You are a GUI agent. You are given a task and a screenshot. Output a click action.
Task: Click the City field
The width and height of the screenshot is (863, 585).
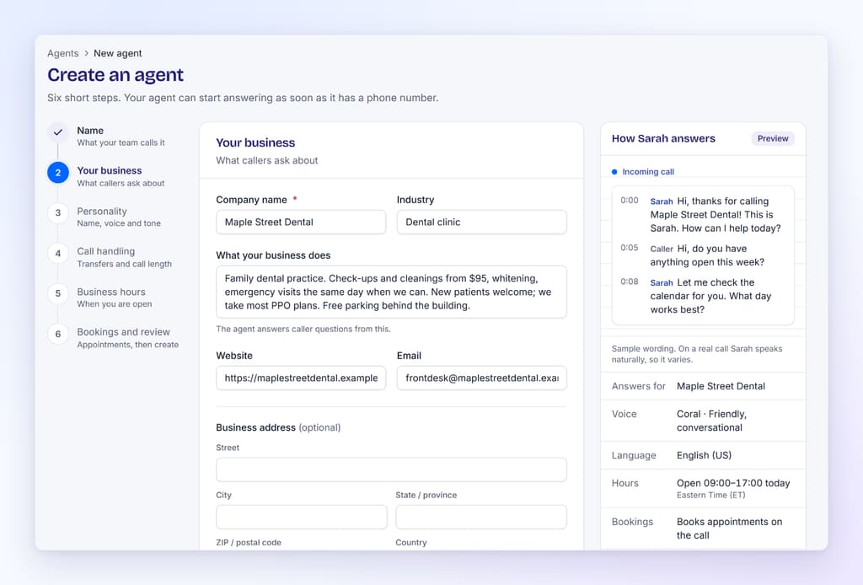point(302,518)
